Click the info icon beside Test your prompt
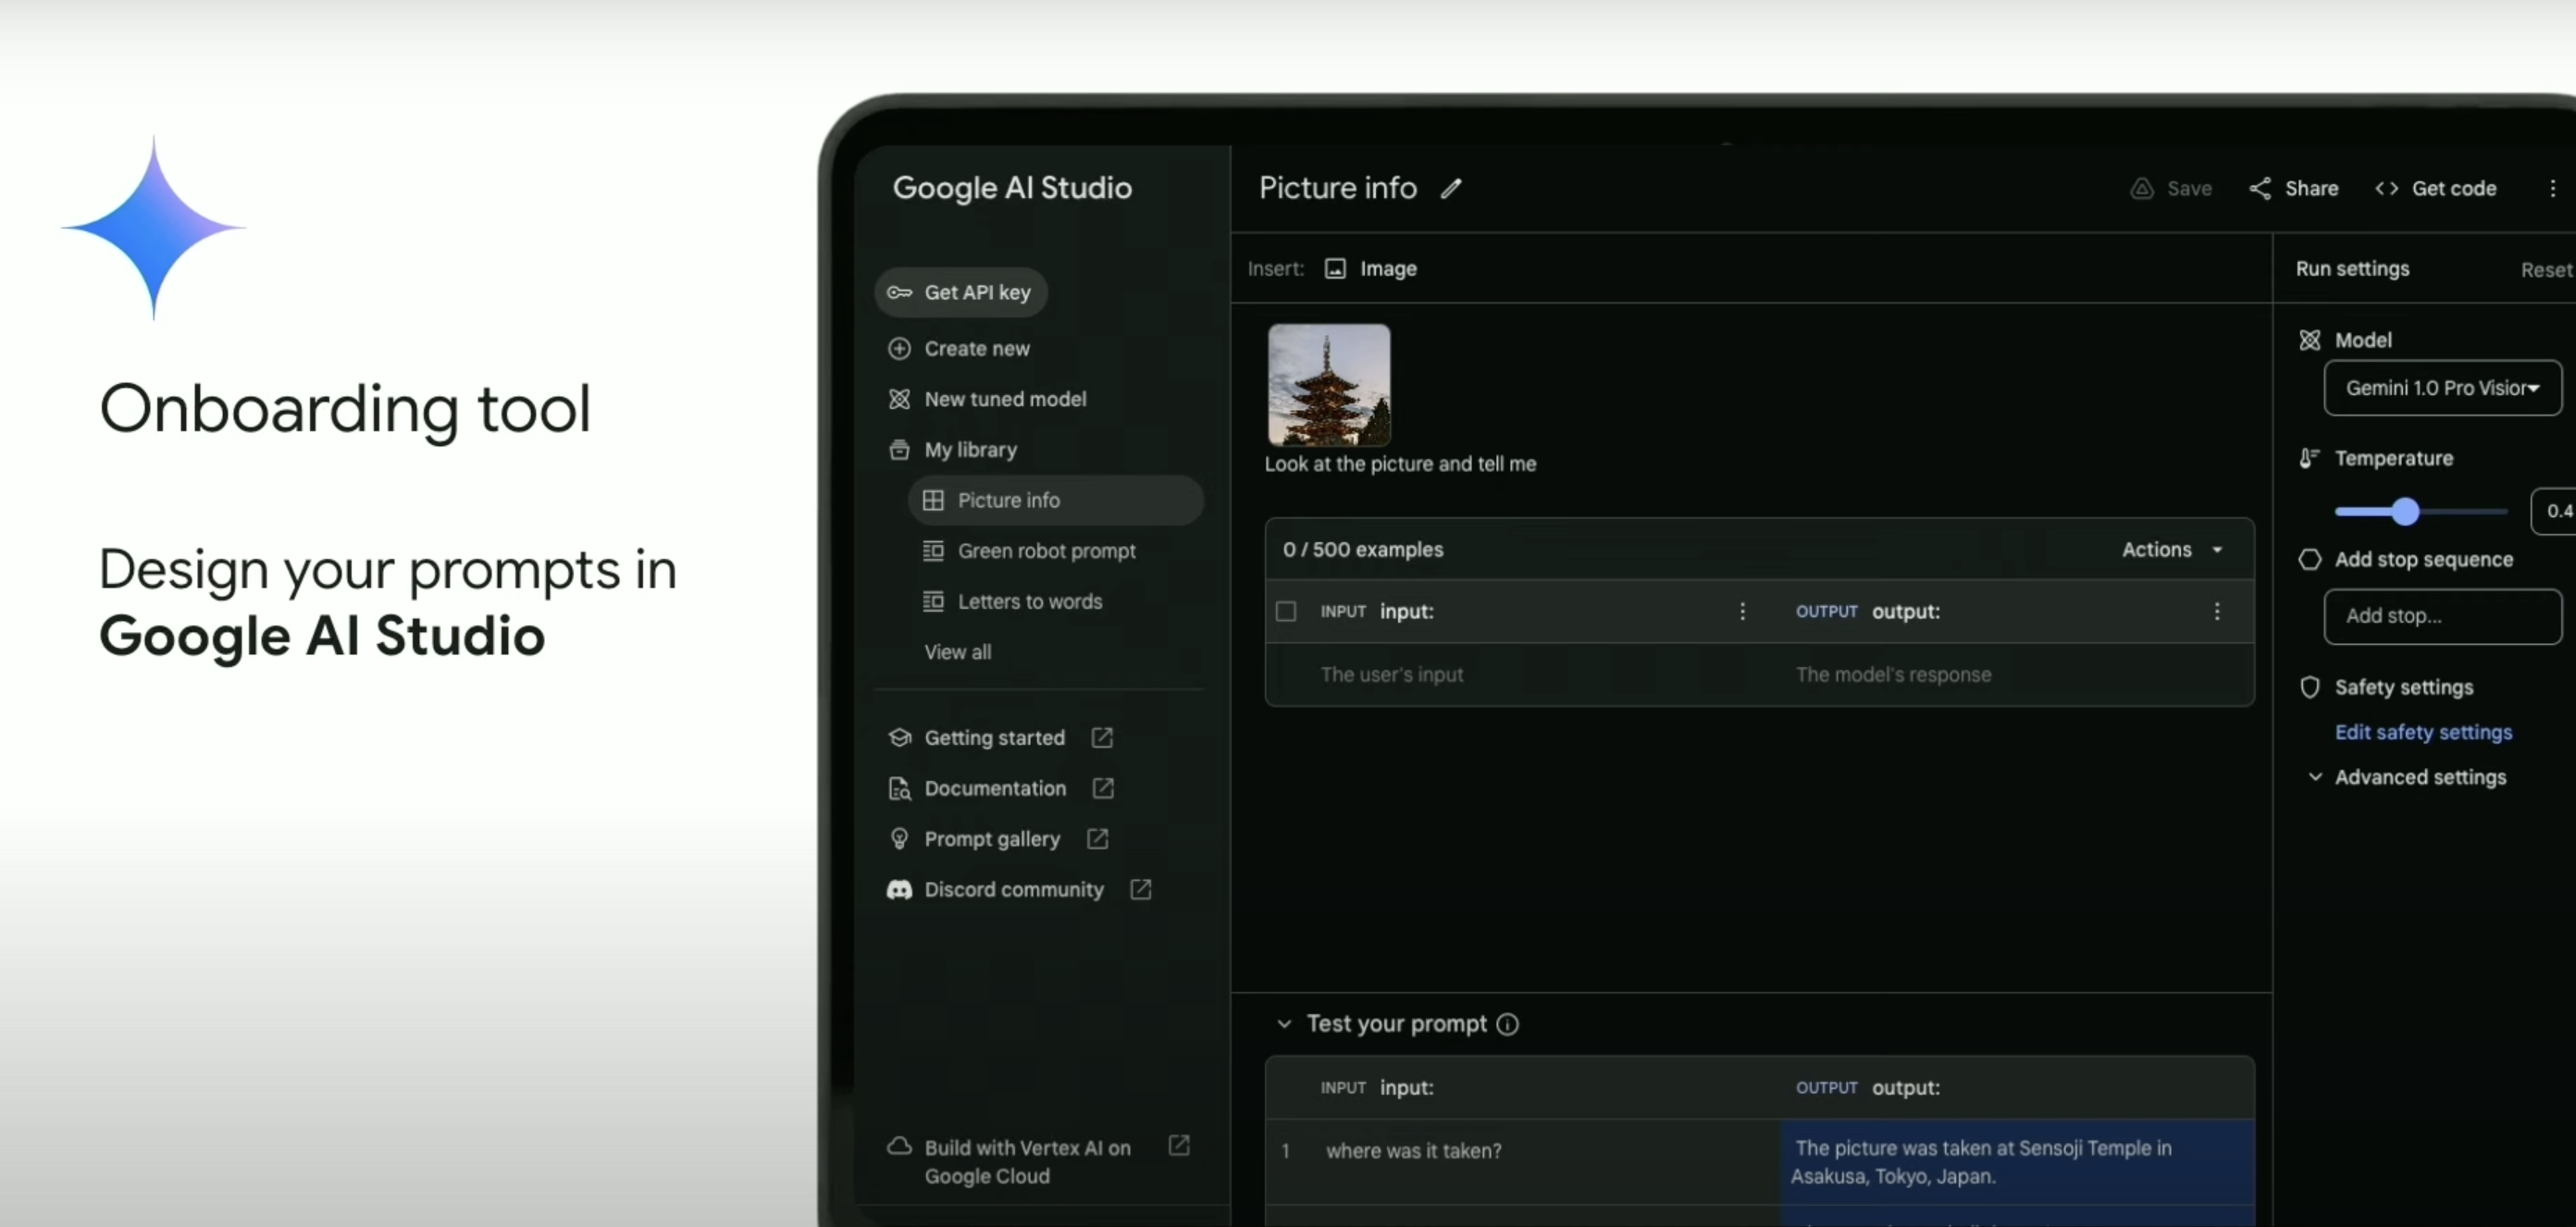Screen dimensions: 2576x1227 [1508, 1024]
